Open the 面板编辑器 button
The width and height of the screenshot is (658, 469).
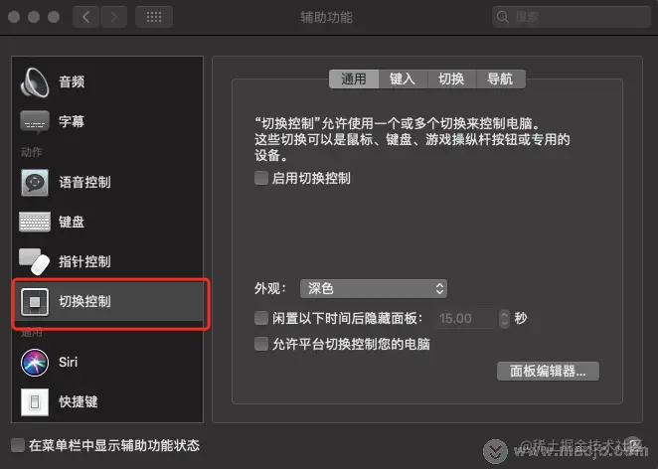click(x=548, y=372)
